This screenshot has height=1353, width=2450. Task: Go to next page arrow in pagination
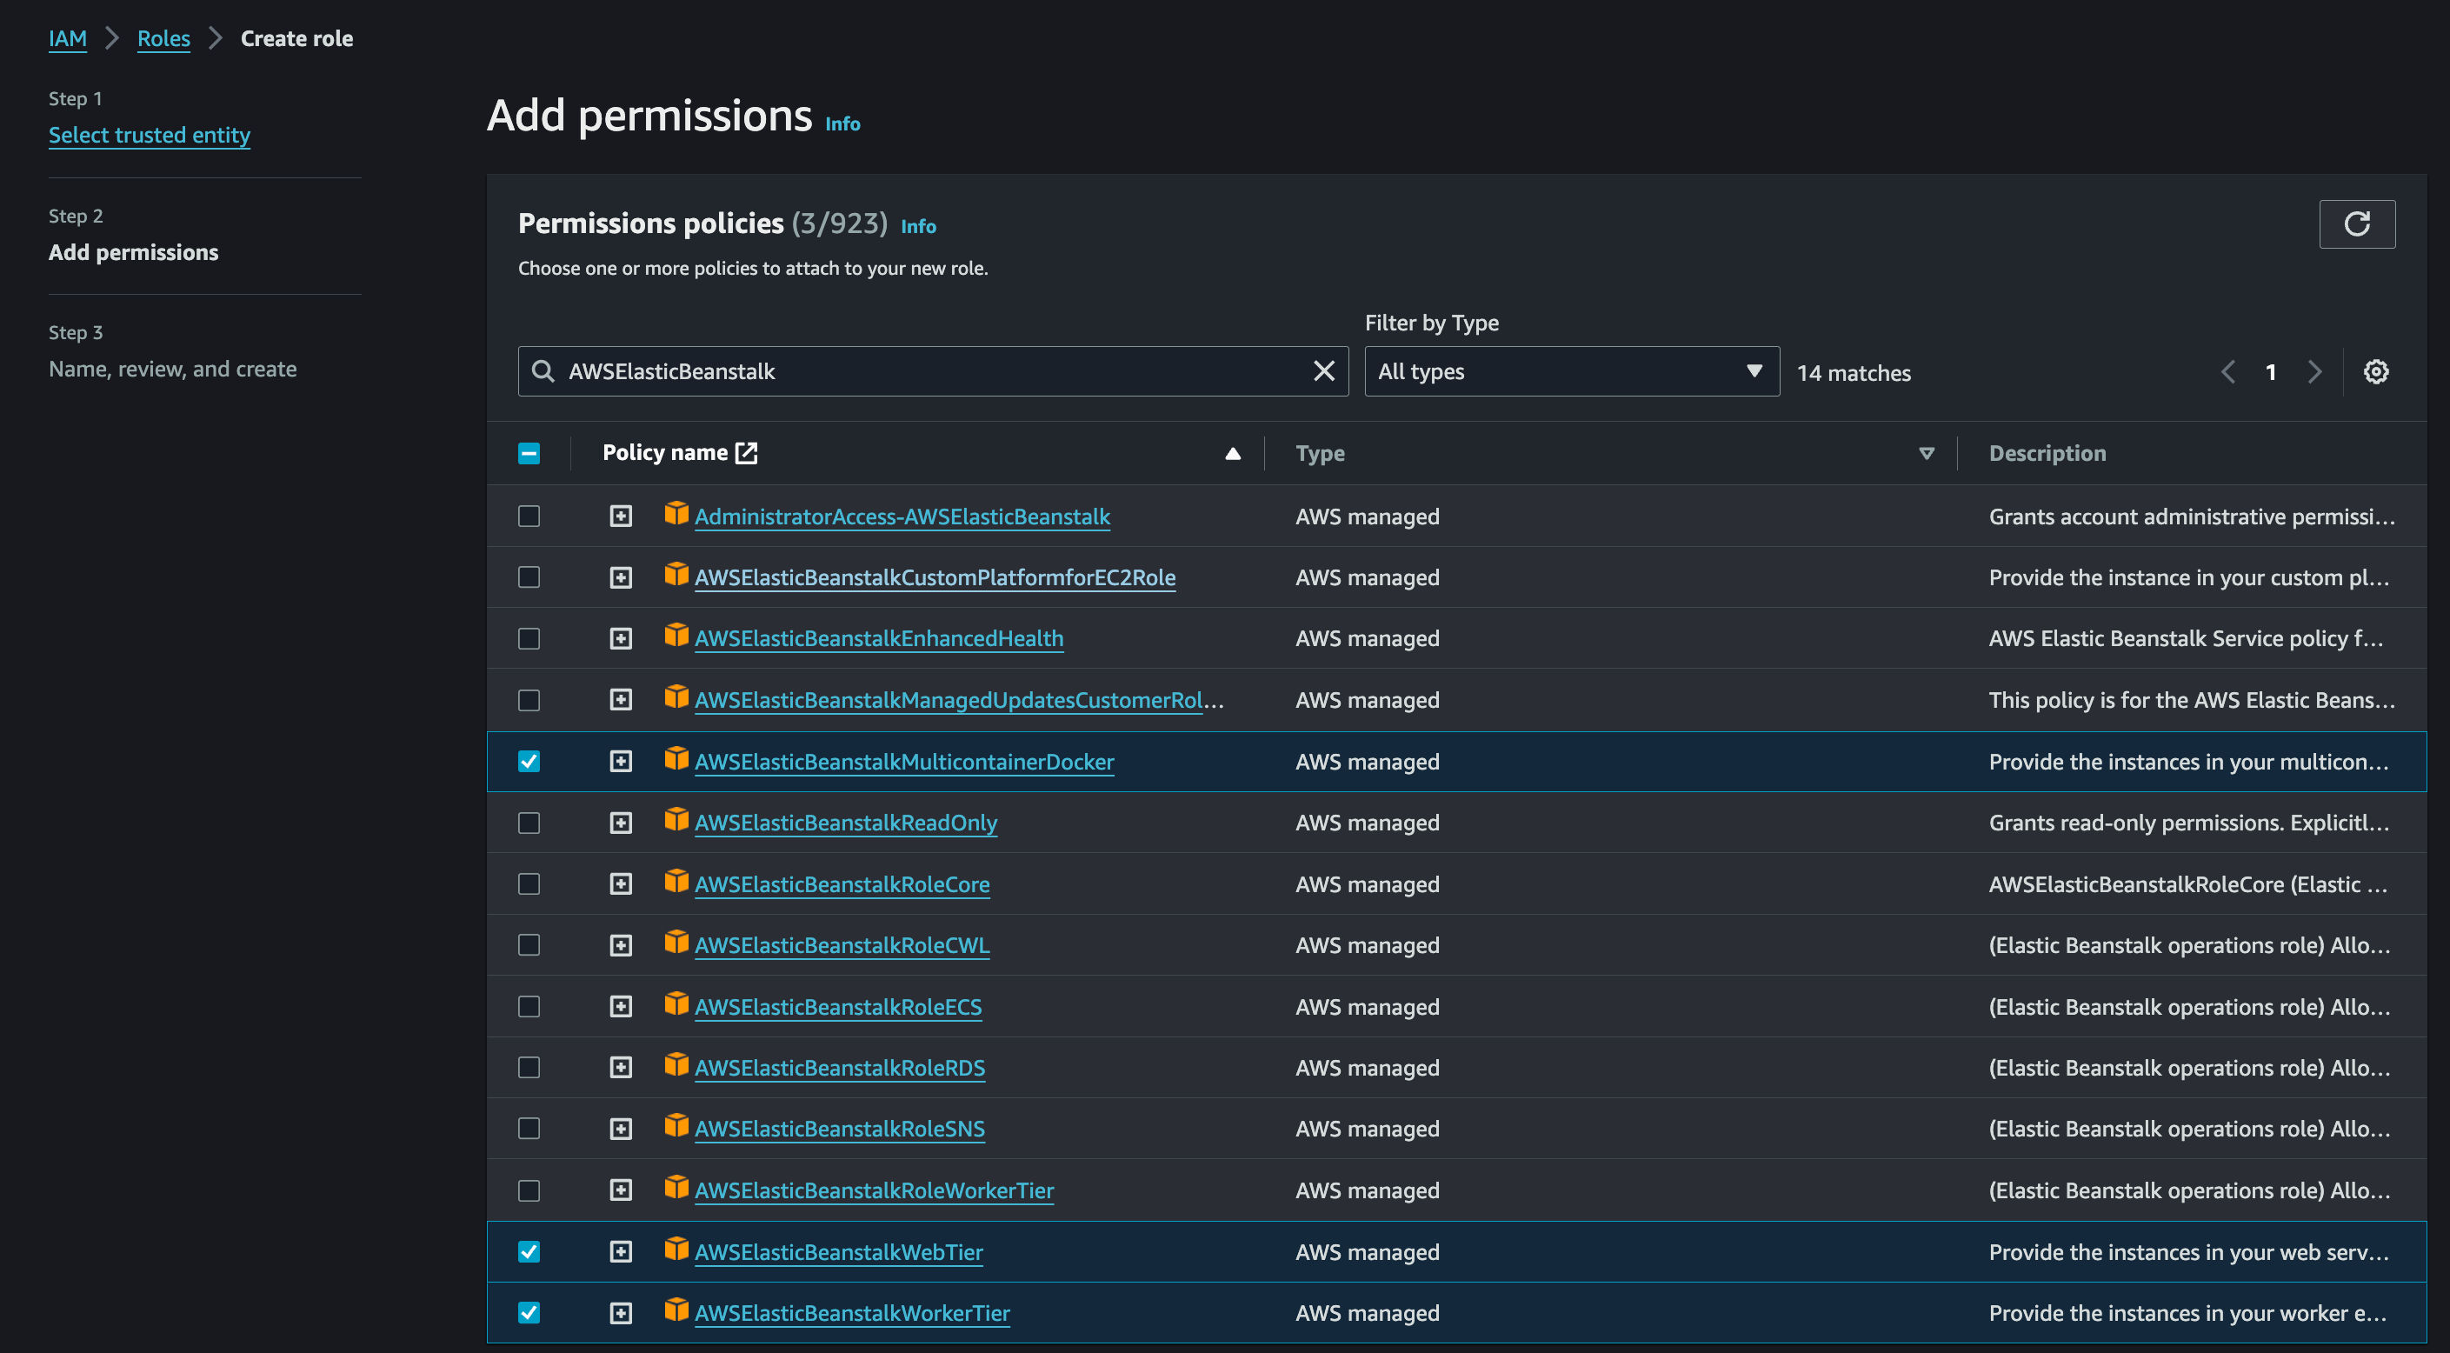(x=2314, y=372)
